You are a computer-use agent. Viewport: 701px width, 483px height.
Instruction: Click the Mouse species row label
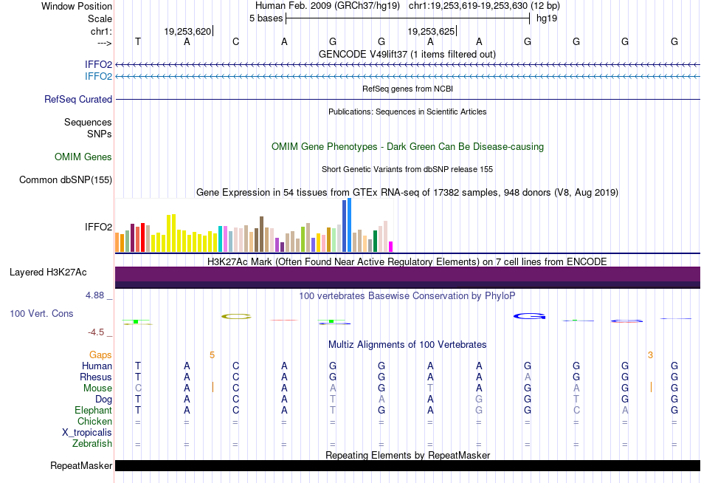pos(97,388)
